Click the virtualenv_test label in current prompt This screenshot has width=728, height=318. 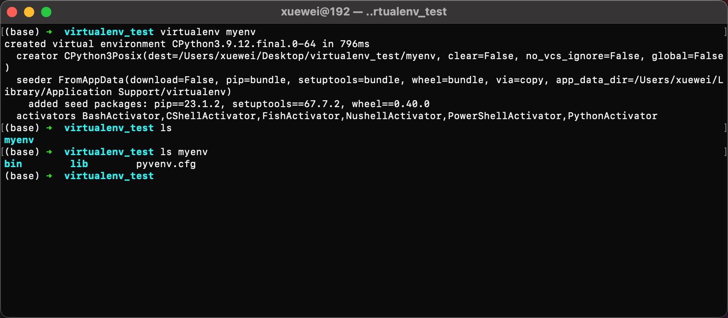point(109,176)
